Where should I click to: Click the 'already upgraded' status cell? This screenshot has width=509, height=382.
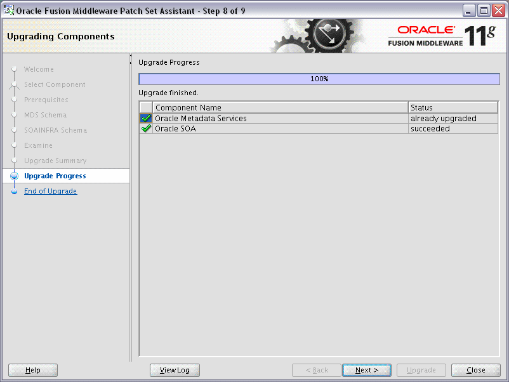[453, 119]
